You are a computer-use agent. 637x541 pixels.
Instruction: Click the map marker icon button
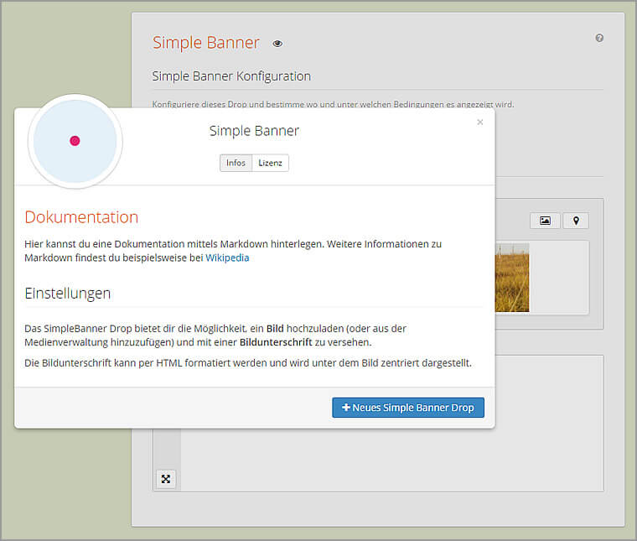pyautogui.click(x=576, y=221)
